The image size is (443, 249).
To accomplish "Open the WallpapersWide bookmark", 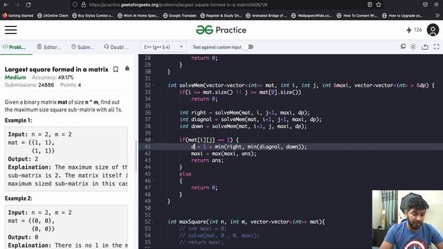I will click(x=311, y=15).
